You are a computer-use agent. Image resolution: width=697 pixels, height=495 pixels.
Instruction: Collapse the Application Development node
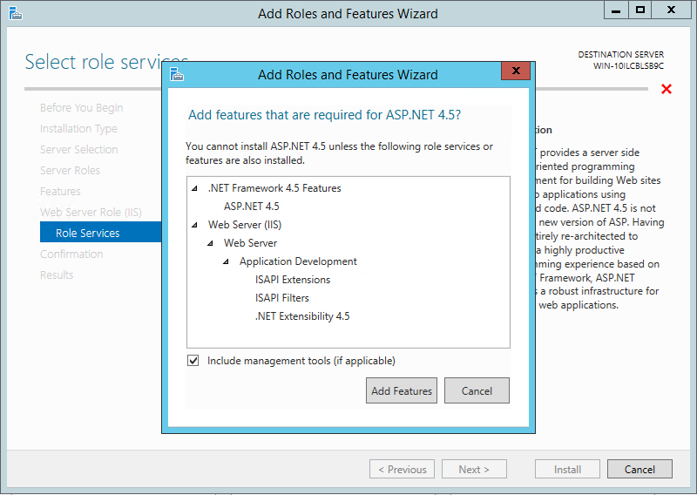point(227,261)
